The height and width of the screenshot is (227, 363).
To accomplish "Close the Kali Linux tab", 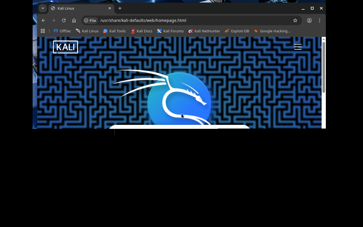I will click(110, 8).
